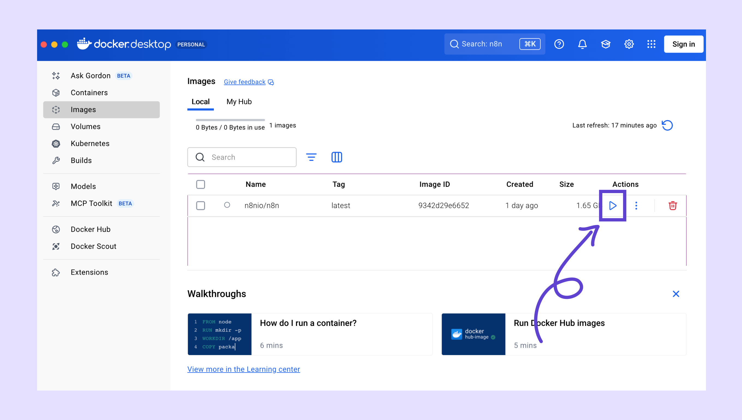Open the filter options icon

point(311,157)
